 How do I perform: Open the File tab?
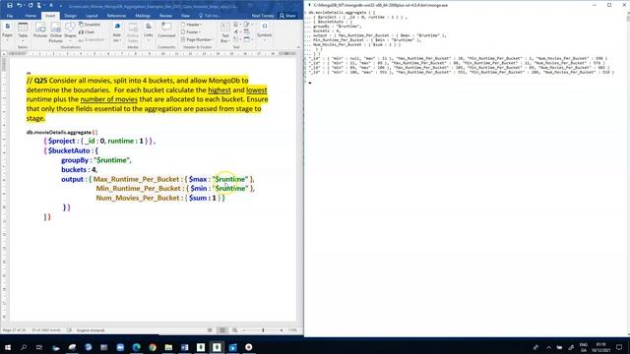(10, 16)
